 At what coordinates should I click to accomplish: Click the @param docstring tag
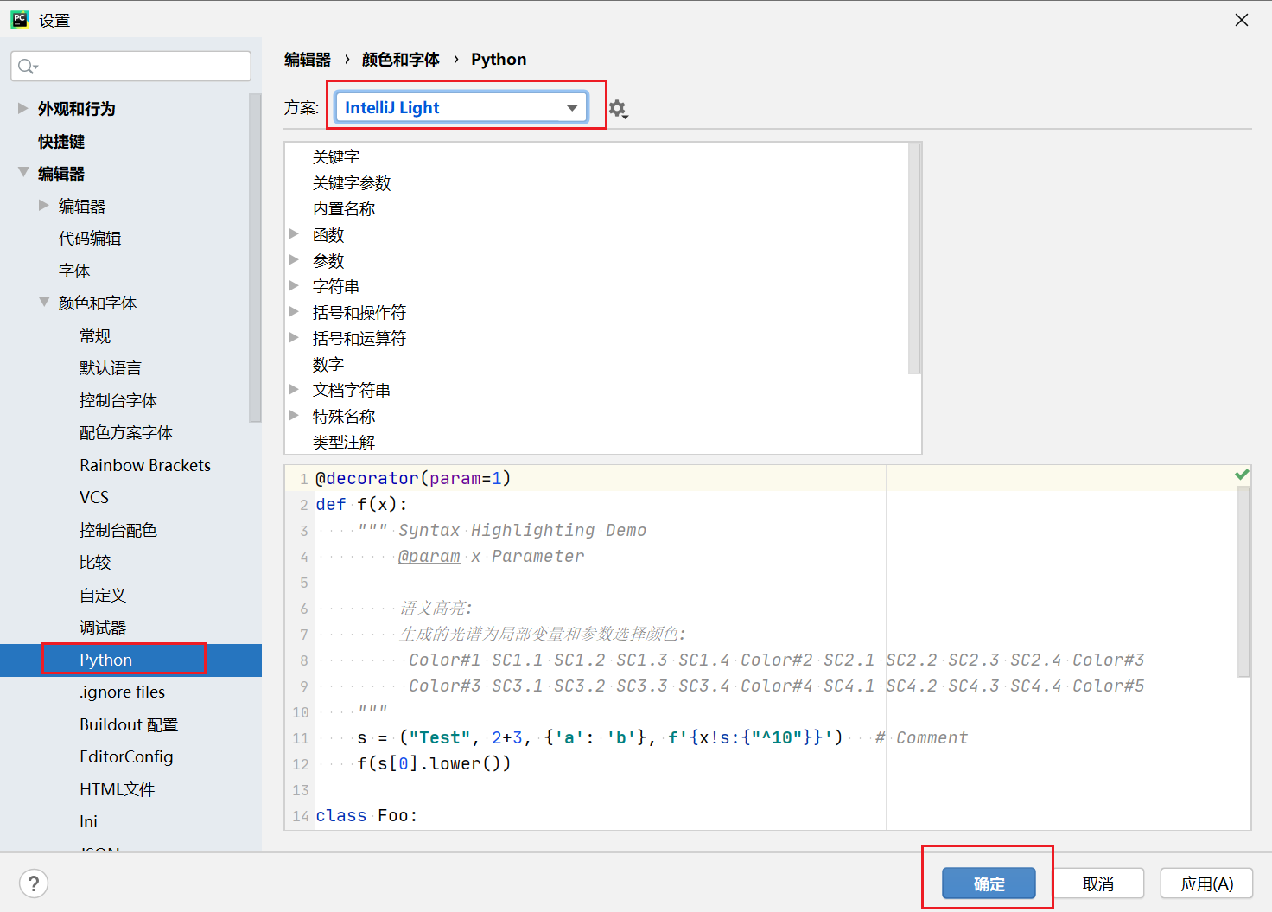(429, 556)
